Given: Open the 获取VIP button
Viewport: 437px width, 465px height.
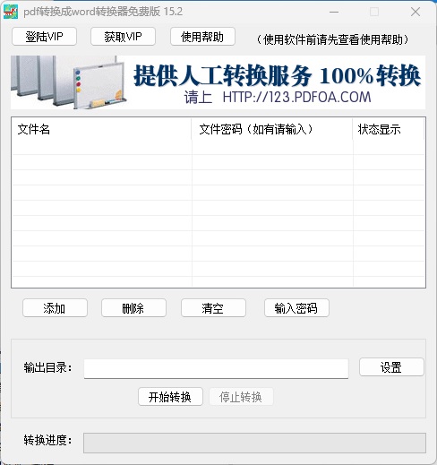Looking at the screenshot, I should 123,37.
